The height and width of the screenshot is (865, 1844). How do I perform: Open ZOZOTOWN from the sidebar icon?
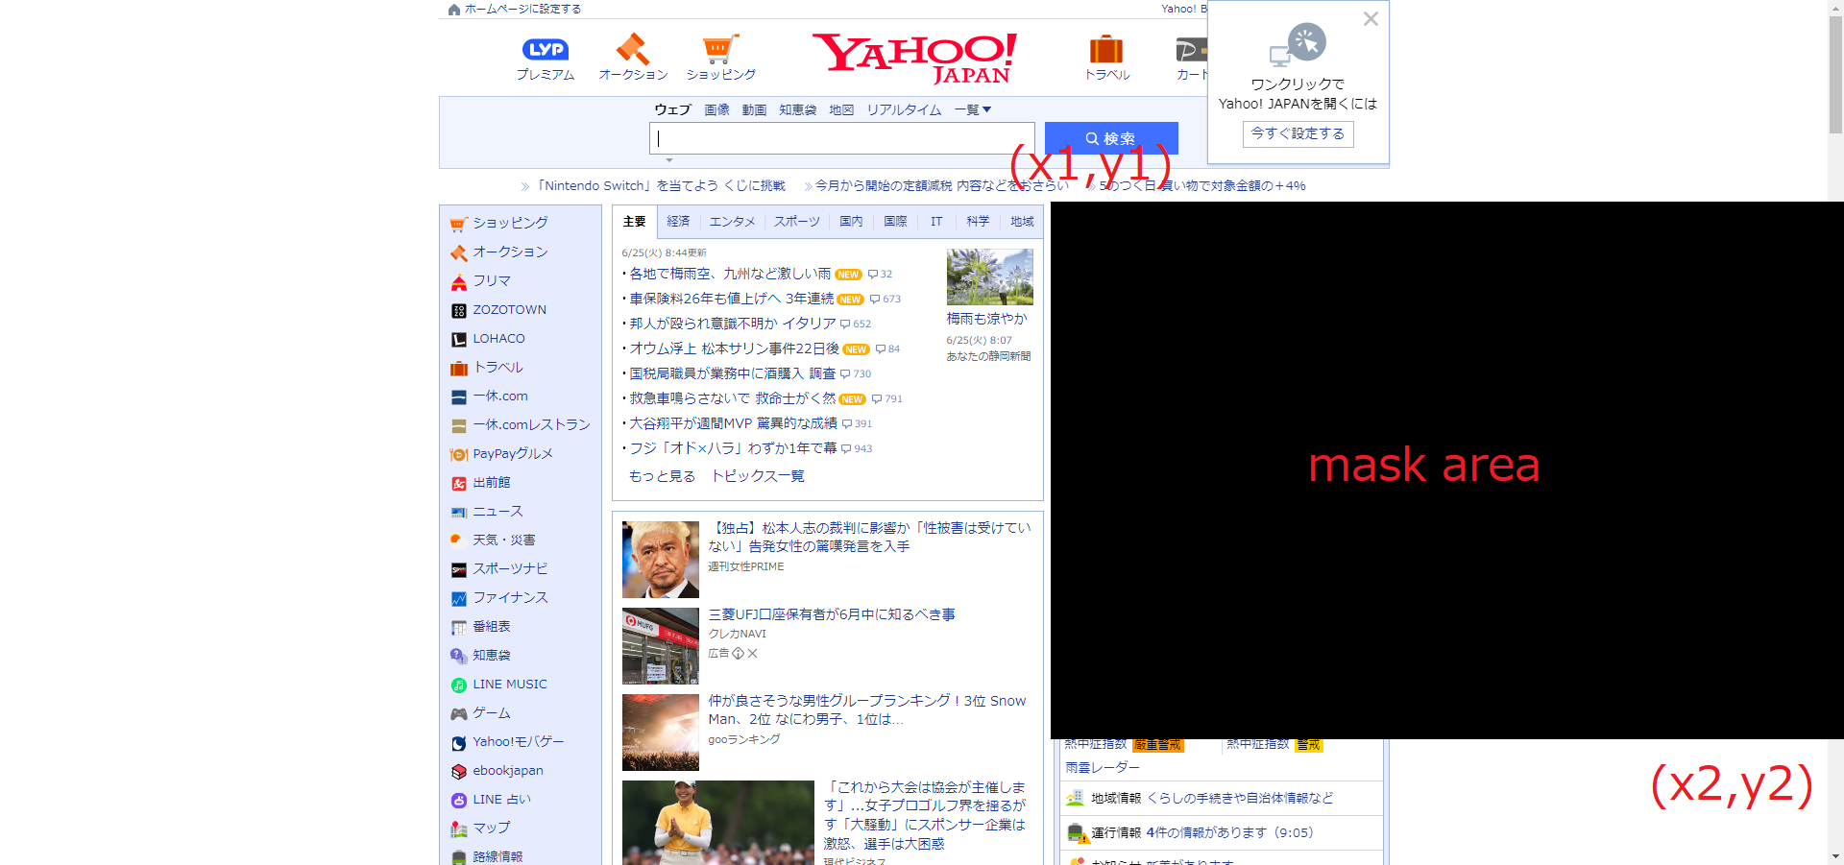pos(459,309)
